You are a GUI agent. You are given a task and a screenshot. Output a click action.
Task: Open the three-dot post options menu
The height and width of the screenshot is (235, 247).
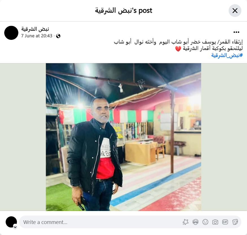[236, 32]
